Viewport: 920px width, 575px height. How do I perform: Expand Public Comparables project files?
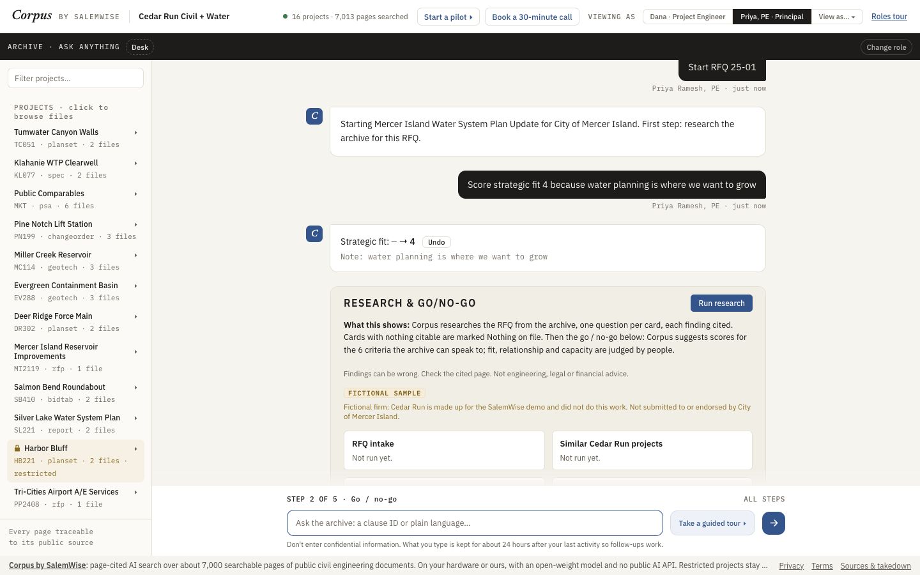click(x=75, y=199)
